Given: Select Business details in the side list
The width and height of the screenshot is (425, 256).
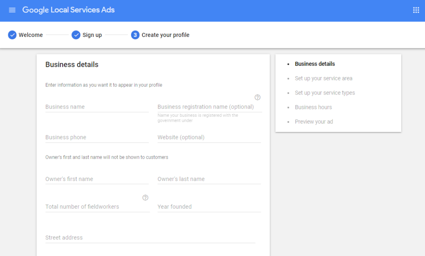Looking at the screenshot, I should tap(315, 64).
